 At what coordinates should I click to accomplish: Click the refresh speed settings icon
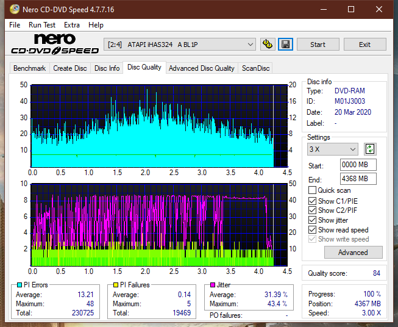click(x=370, y=149)
